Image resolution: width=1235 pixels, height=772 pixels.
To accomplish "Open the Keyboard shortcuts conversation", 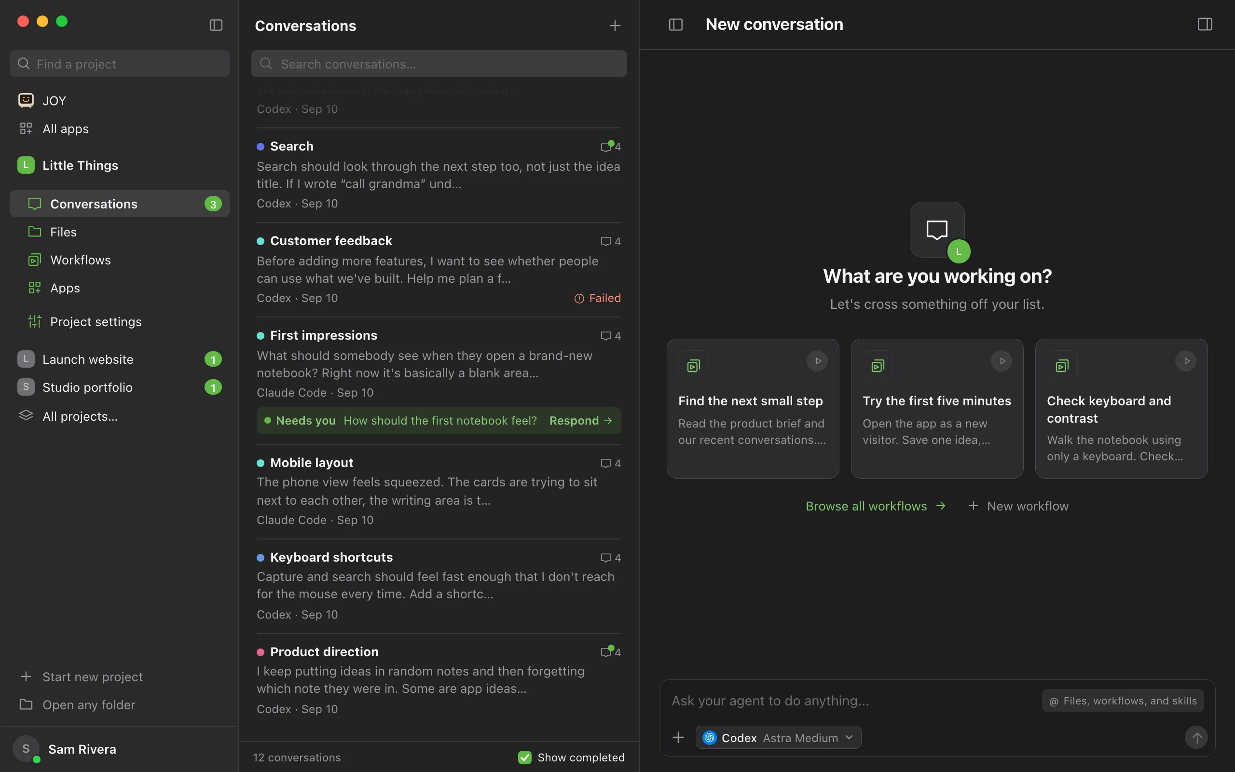I will [439, 586].
